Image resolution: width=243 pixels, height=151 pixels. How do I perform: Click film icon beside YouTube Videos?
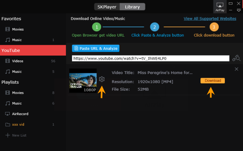(x=7, y=61)
